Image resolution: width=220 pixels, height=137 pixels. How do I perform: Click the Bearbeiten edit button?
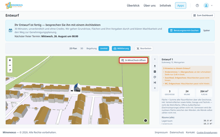(x=144, y=48)
